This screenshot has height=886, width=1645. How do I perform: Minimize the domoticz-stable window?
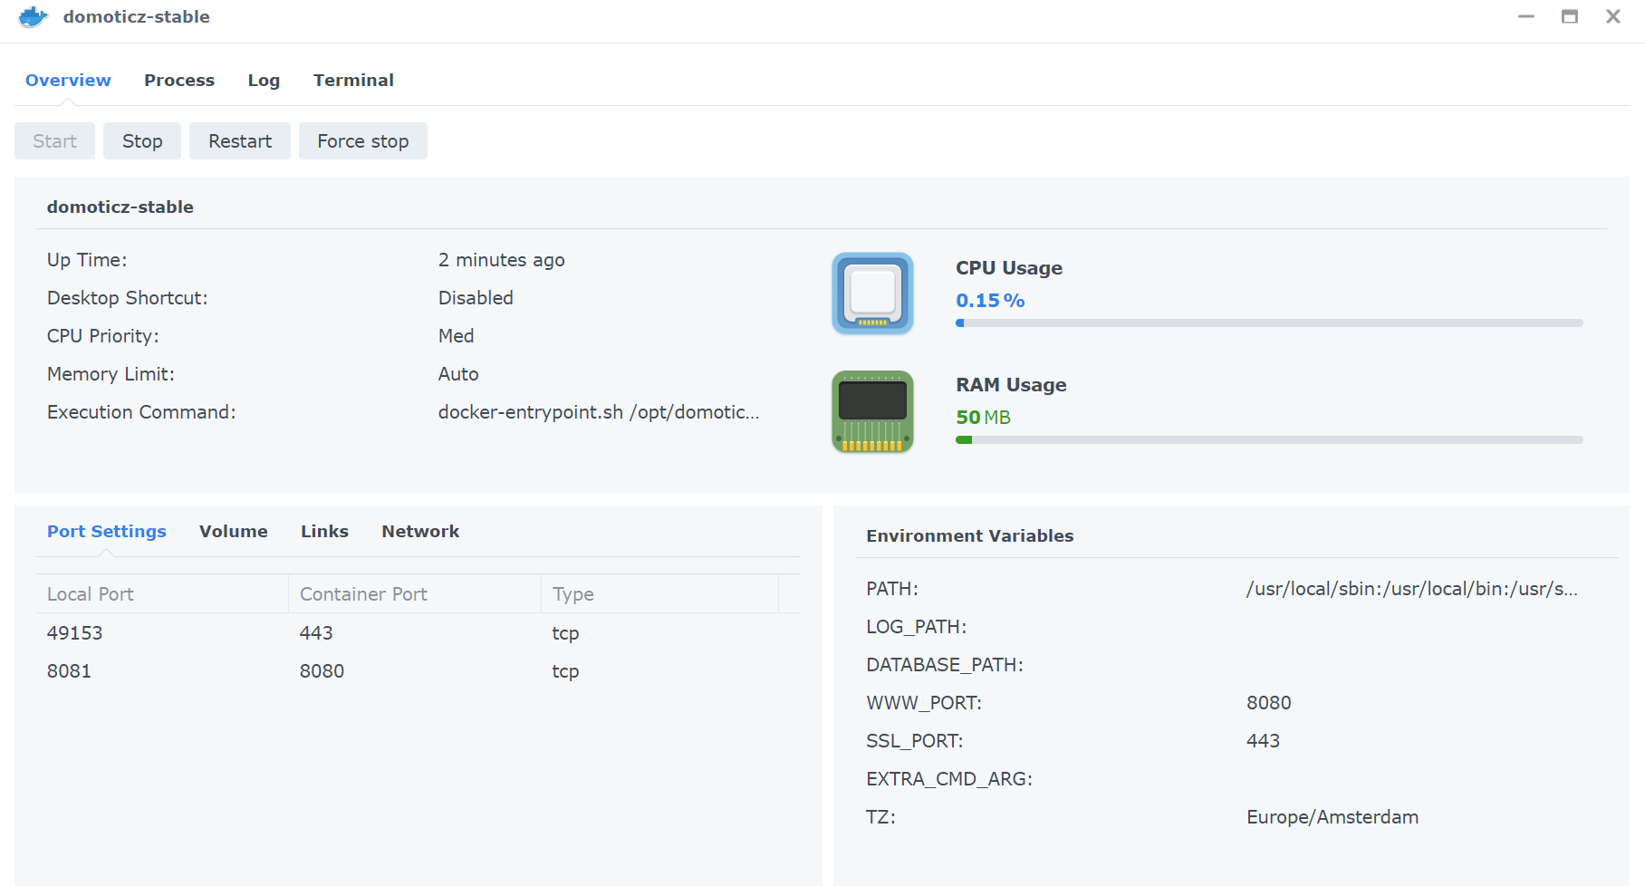pos(1526,16)
